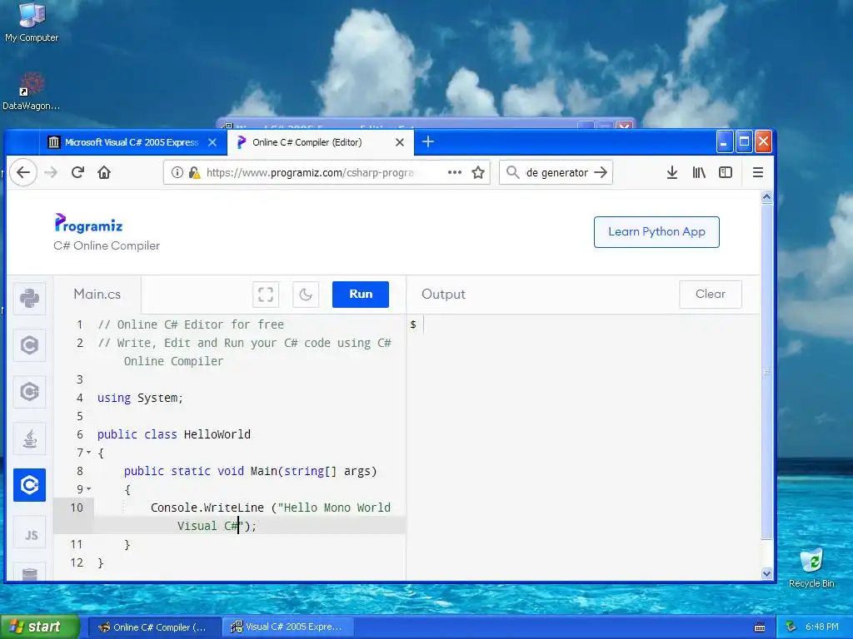
Task: Click 'public class HelloWorld' code line
Action: pyautogui.click(x=174, y=434)
